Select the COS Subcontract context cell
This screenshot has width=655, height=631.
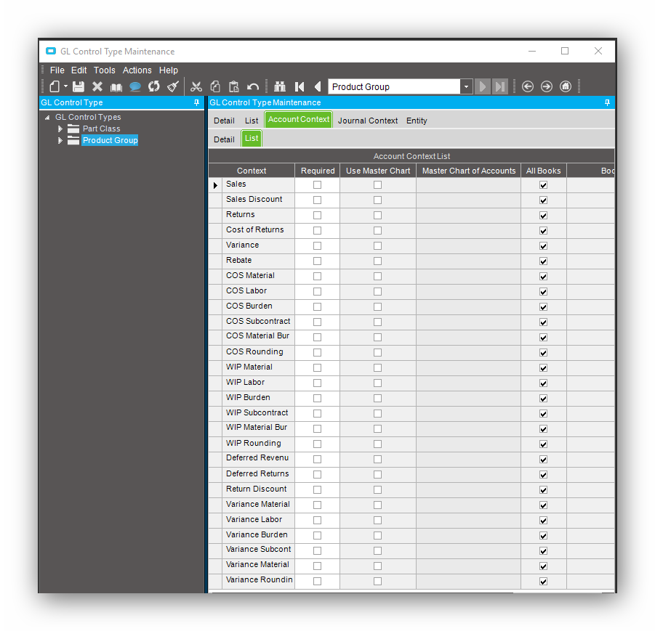coord(258,322)
